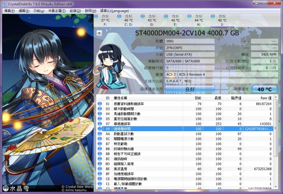
Task: Click the ACS-3 Revision 4 standard field
Action: point(222,75)
